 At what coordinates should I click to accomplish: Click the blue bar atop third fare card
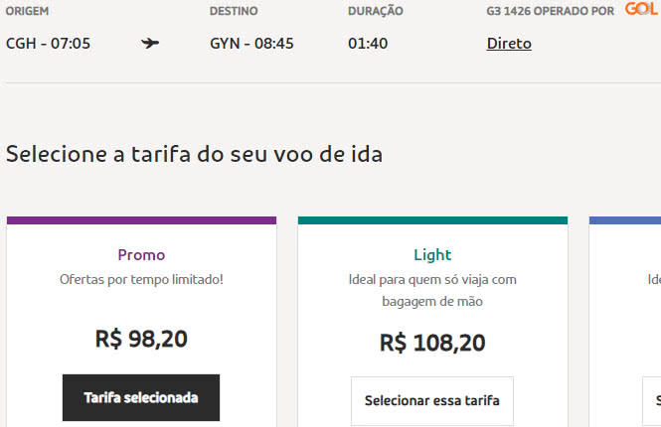625,220
